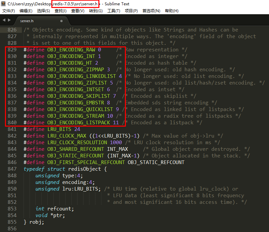Click line number 826 in gutter
The width and height of the screenshot is (269, 232).
(12, 30)
